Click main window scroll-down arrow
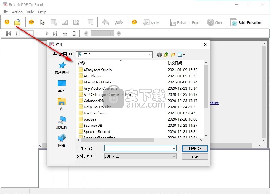This screenshot has width=270, height=194. point(264,141)
